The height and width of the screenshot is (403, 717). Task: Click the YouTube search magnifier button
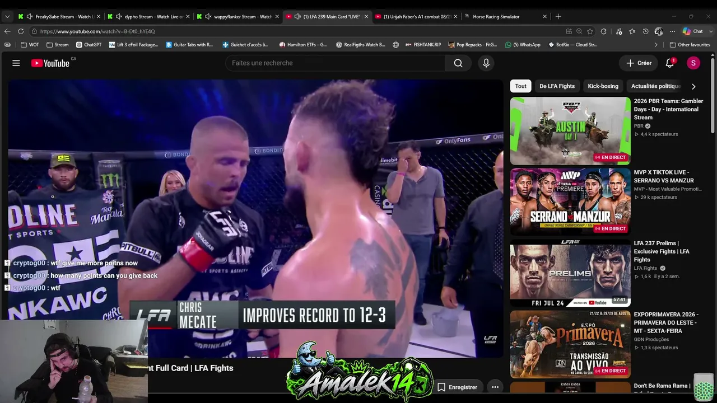pos(458,63)
